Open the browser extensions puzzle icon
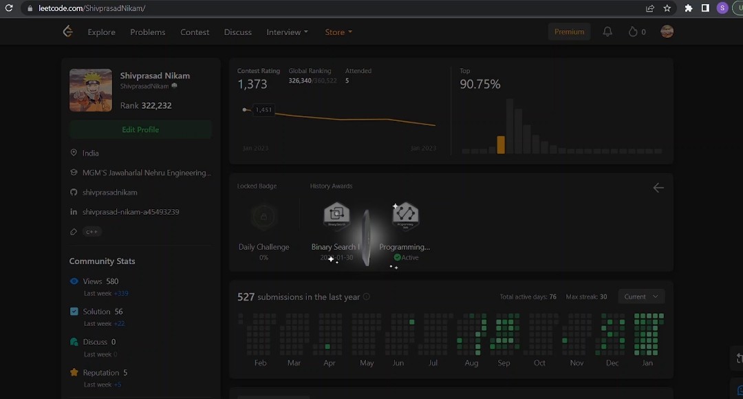 click(689, 8)
